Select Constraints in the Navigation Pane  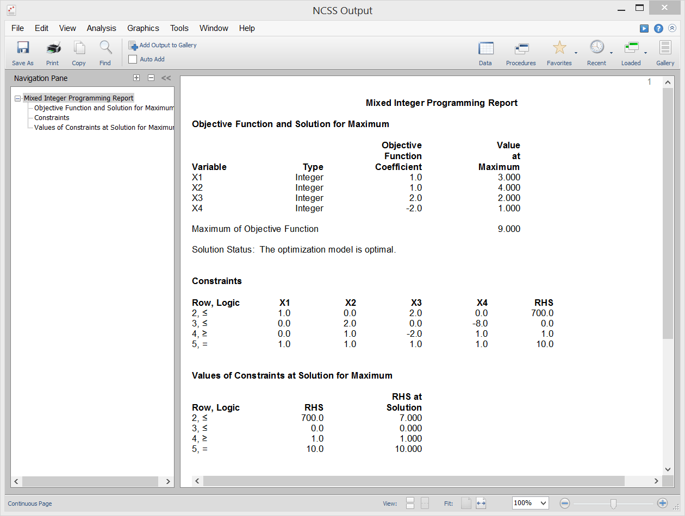(51, 117)
